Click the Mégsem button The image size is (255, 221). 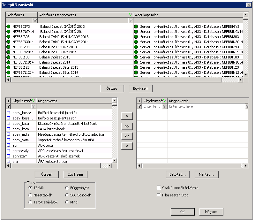point(211,212)
